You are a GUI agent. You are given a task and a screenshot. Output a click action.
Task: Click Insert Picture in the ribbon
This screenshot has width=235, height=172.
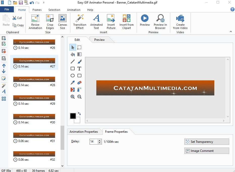coord(111,22)
